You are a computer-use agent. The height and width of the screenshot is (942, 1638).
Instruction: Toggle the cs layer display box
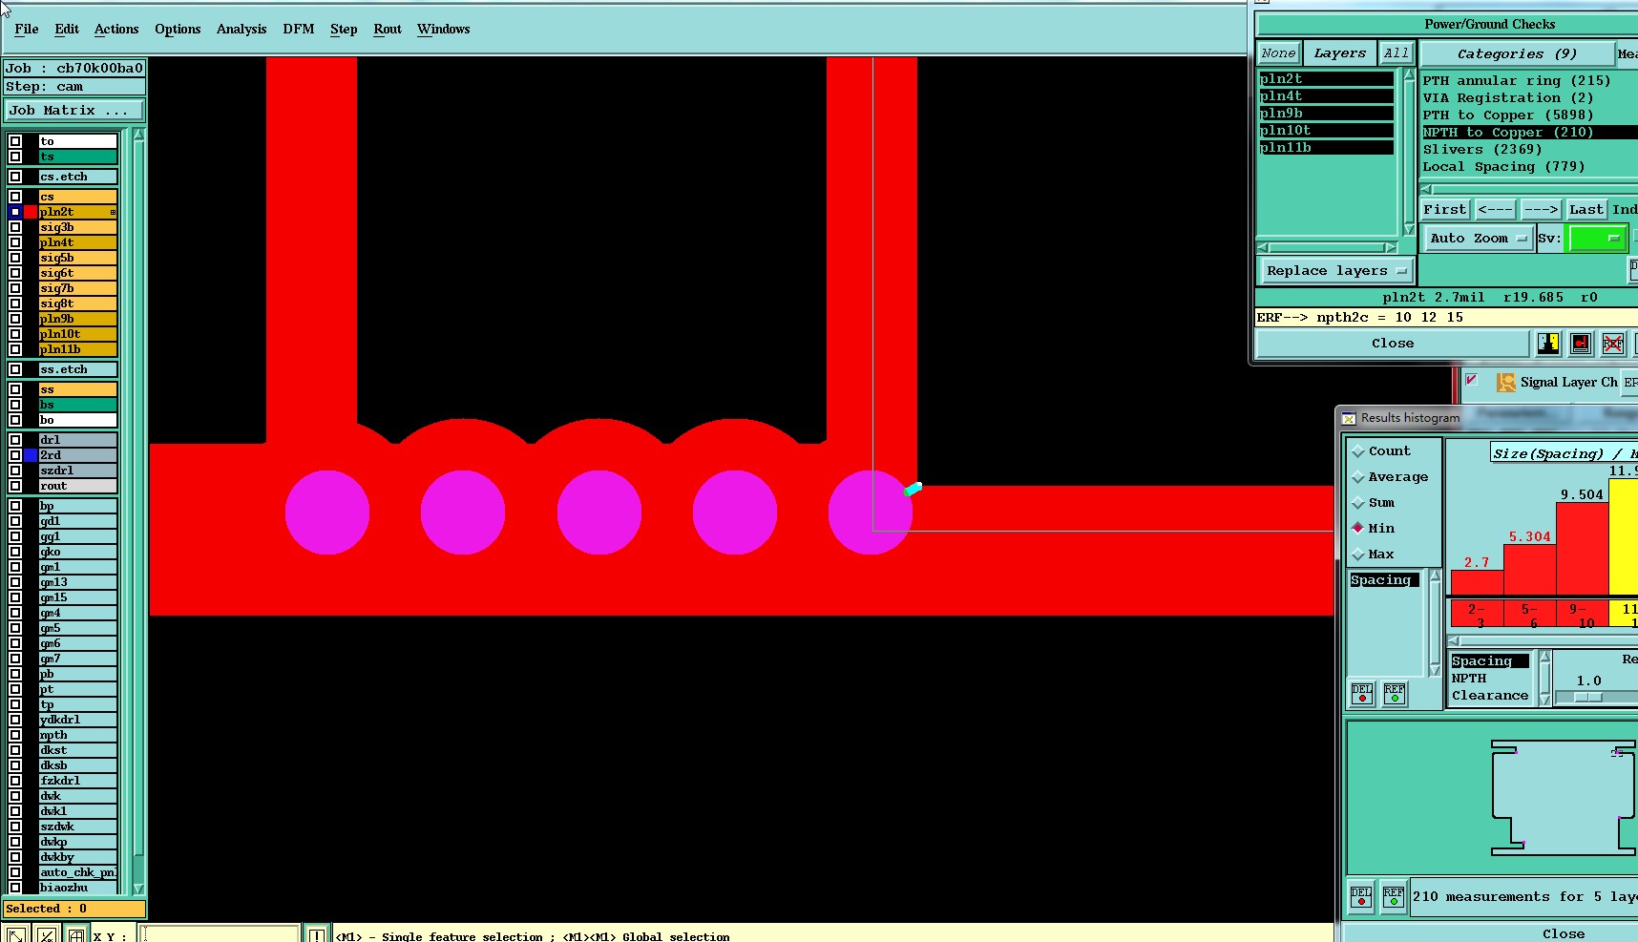pos(15,197)
